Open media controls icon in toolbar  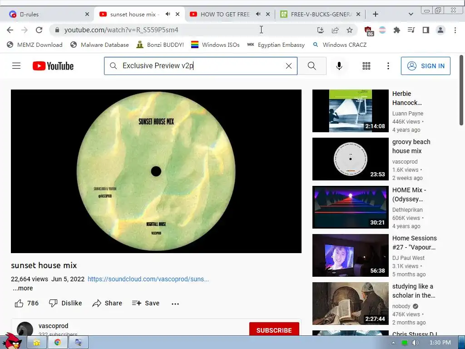(x=411, y=30)
